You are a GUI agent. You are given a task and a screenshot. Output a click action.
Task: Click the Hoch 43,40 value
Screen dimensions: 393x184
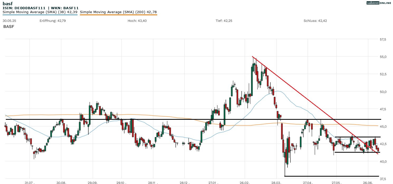click(x=137, y=21)
